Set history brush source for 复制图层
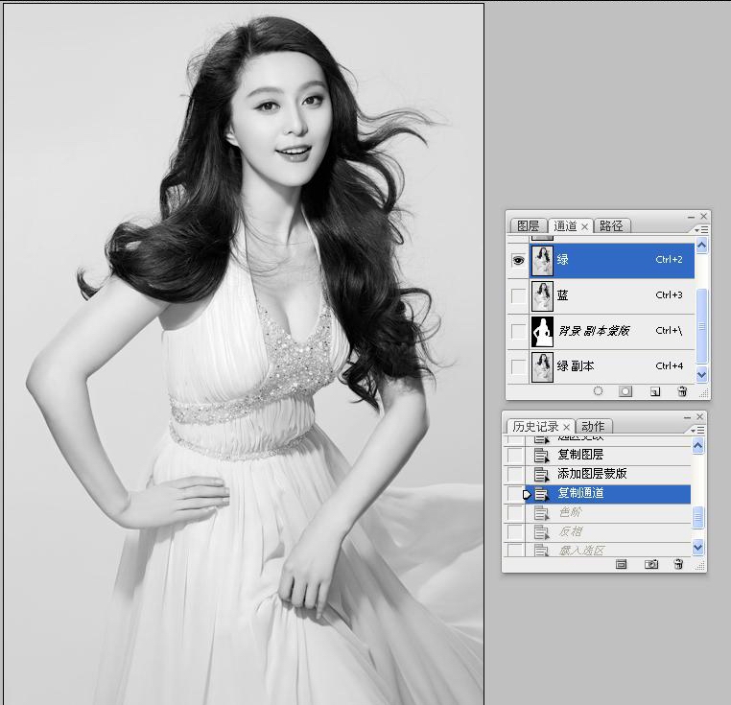 (x=516, y=455)
